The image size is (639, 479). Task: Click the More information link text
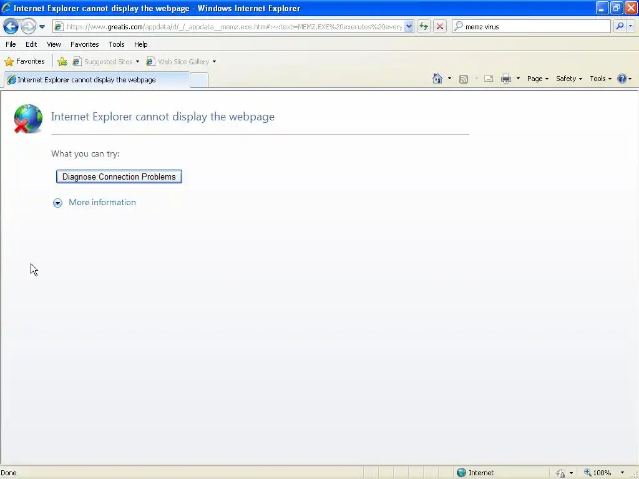[102, 203]
